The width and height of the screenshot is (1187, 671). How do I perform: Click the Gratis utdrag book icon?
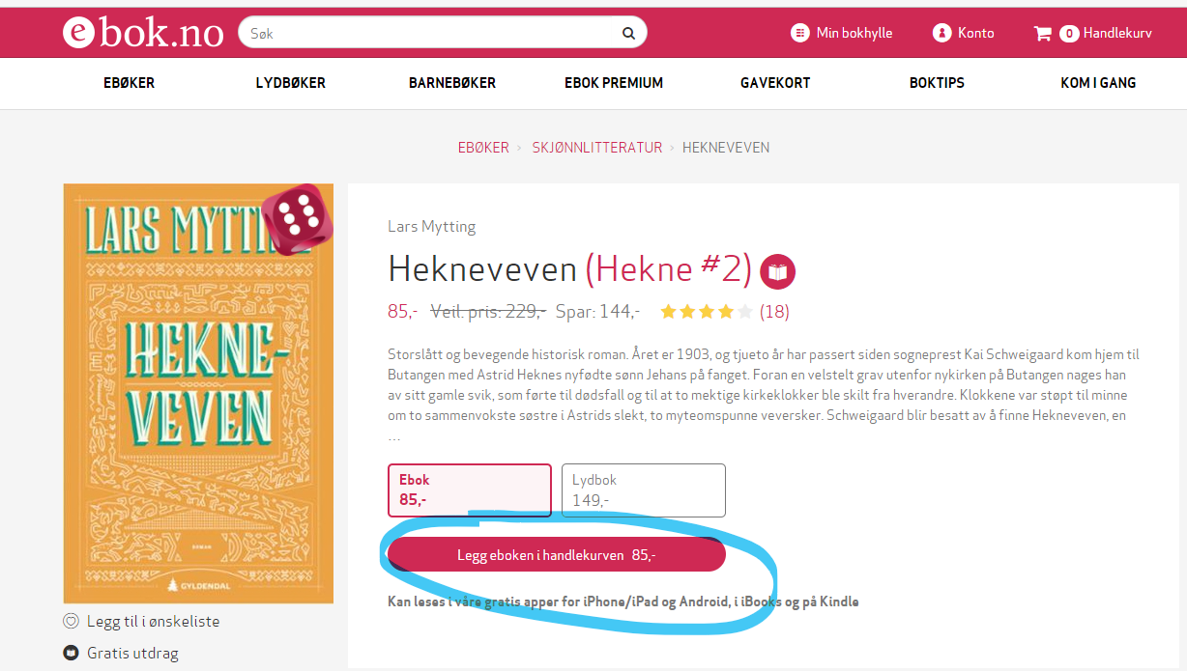(x=70, y=653)
